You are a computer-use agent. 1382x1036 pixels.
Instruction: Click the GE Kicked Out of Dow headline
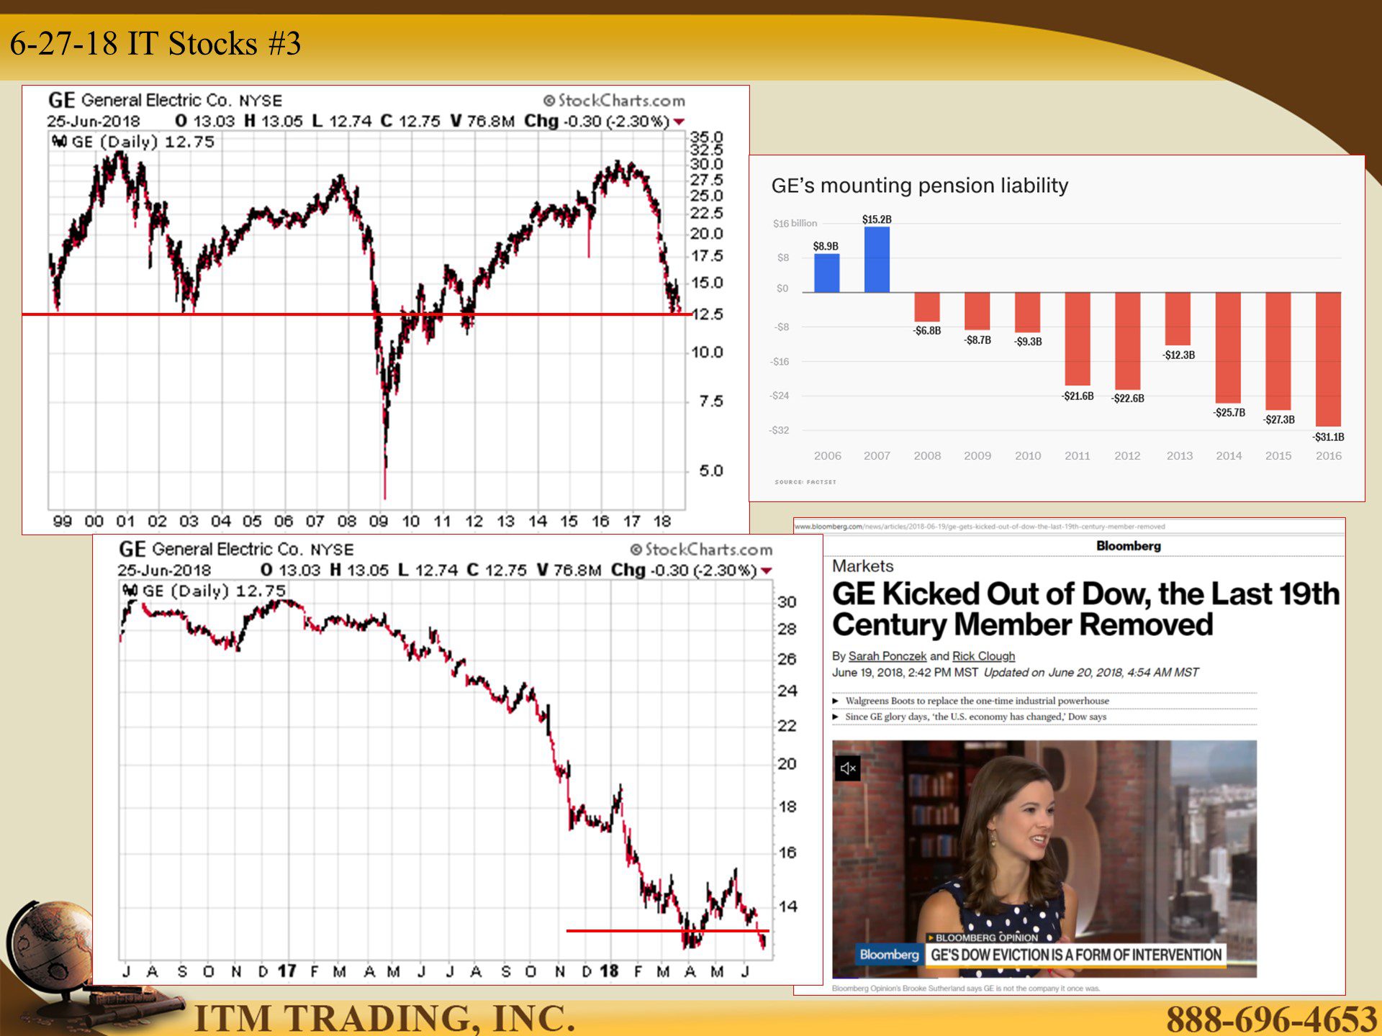click(x=1085, y=609)
